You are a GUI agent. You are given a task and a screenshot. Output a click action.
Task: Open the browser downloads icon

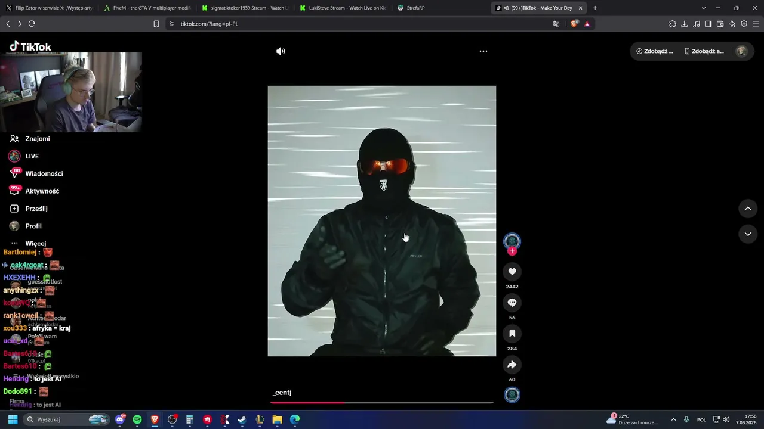pyautogui.click(x=685, y=24)
